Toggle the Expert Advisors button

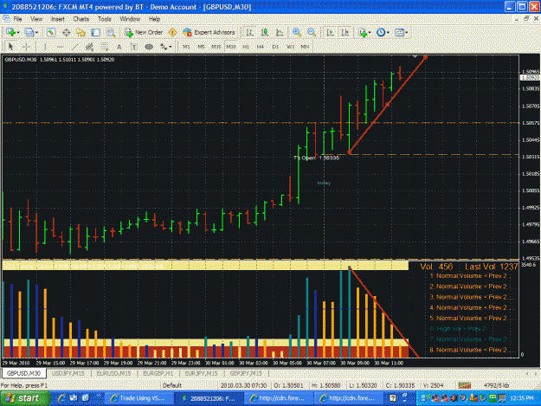(x=209, y=32)
